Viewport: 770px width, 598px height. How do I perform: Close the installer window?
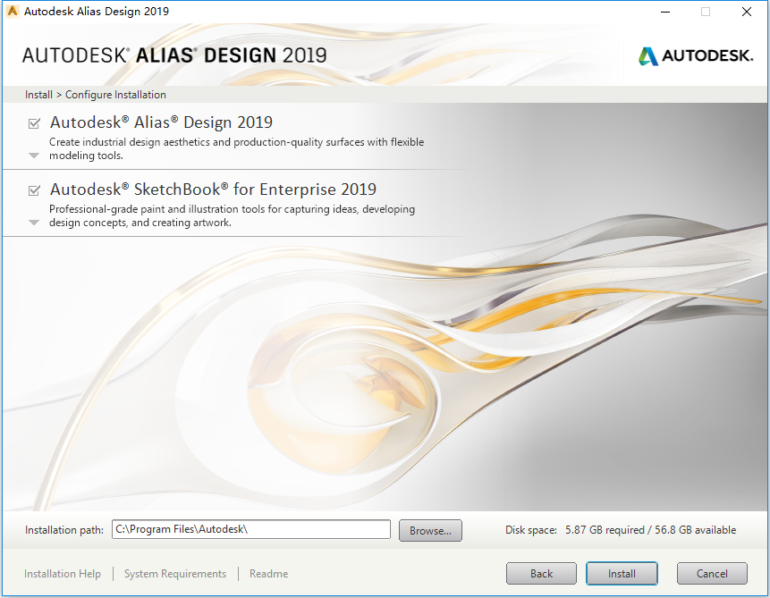coord(747,12)
